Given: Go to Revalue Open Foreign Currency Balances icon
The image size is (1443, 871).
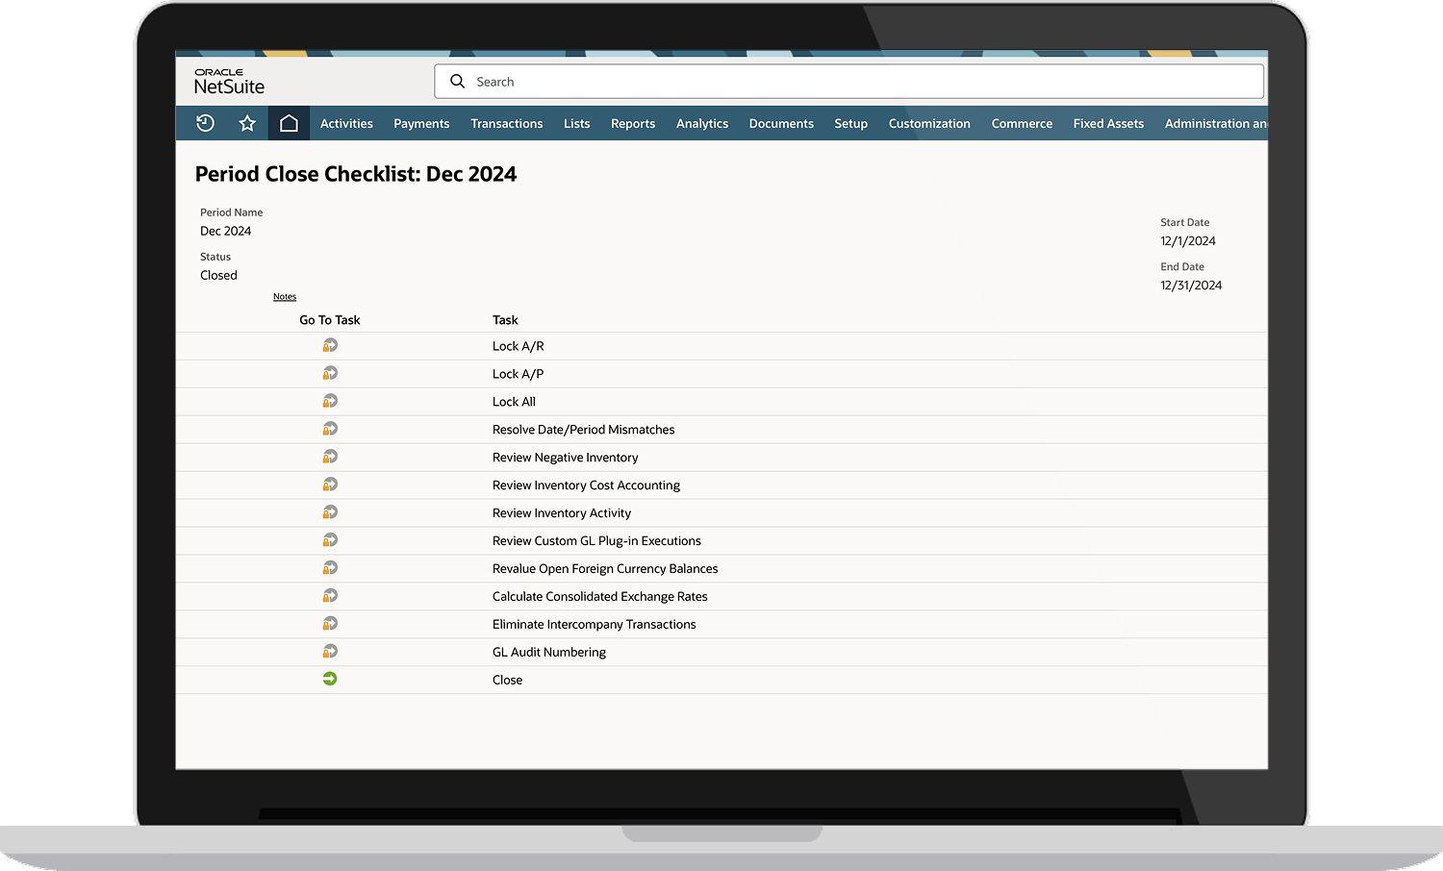Looking at the screenshot, I should point(330,568).
